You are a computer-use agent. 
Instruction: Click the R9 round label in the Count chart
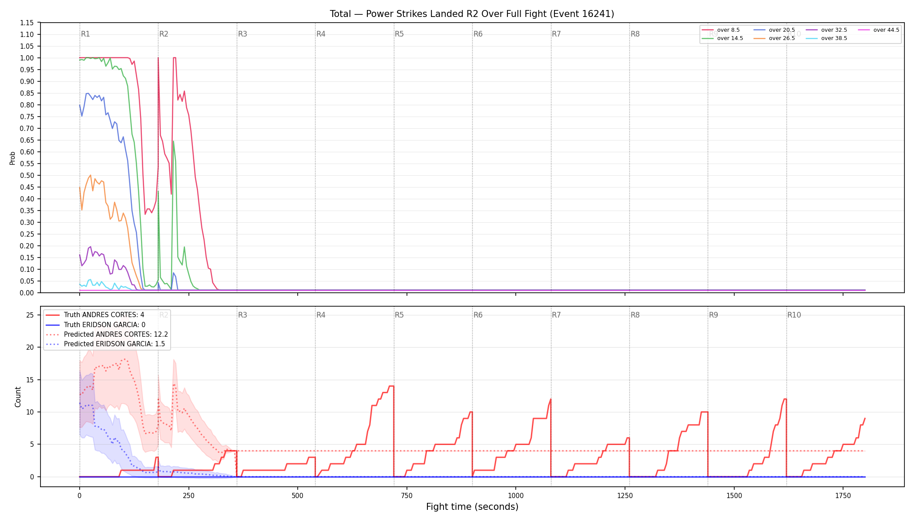(x=713, y=315)
